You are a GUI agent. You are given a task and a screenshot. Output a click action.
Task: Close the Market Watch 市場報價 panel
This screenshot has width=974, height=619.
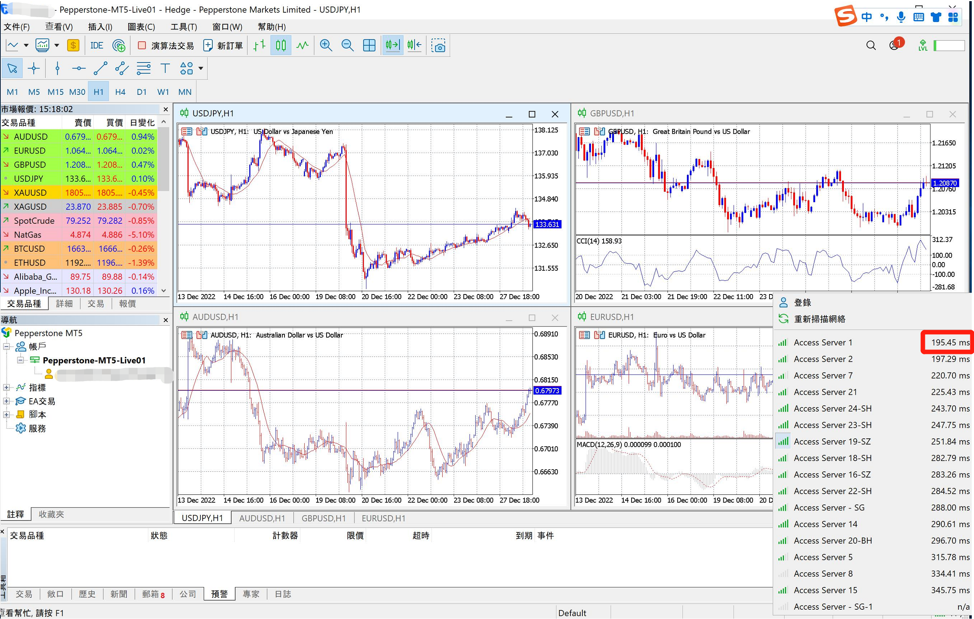165,109
